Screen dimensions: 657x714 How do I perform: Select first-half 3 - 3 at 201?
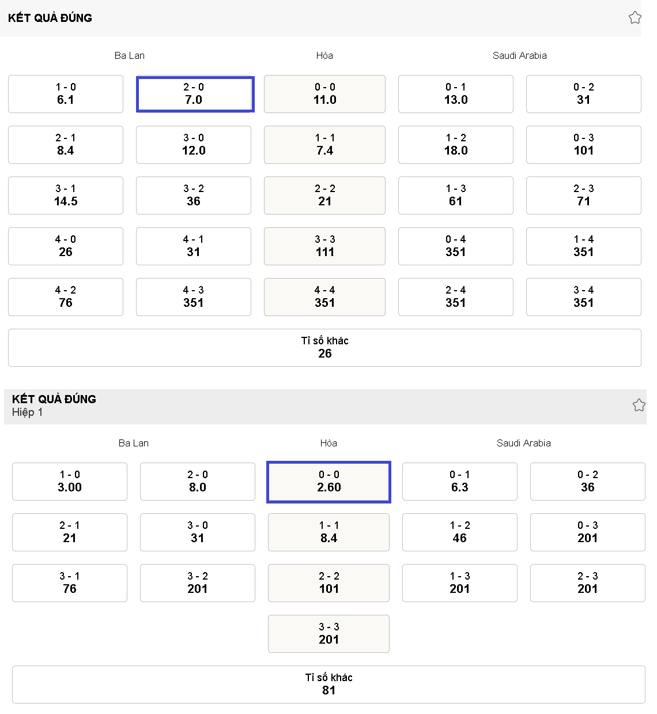point(328,634)
